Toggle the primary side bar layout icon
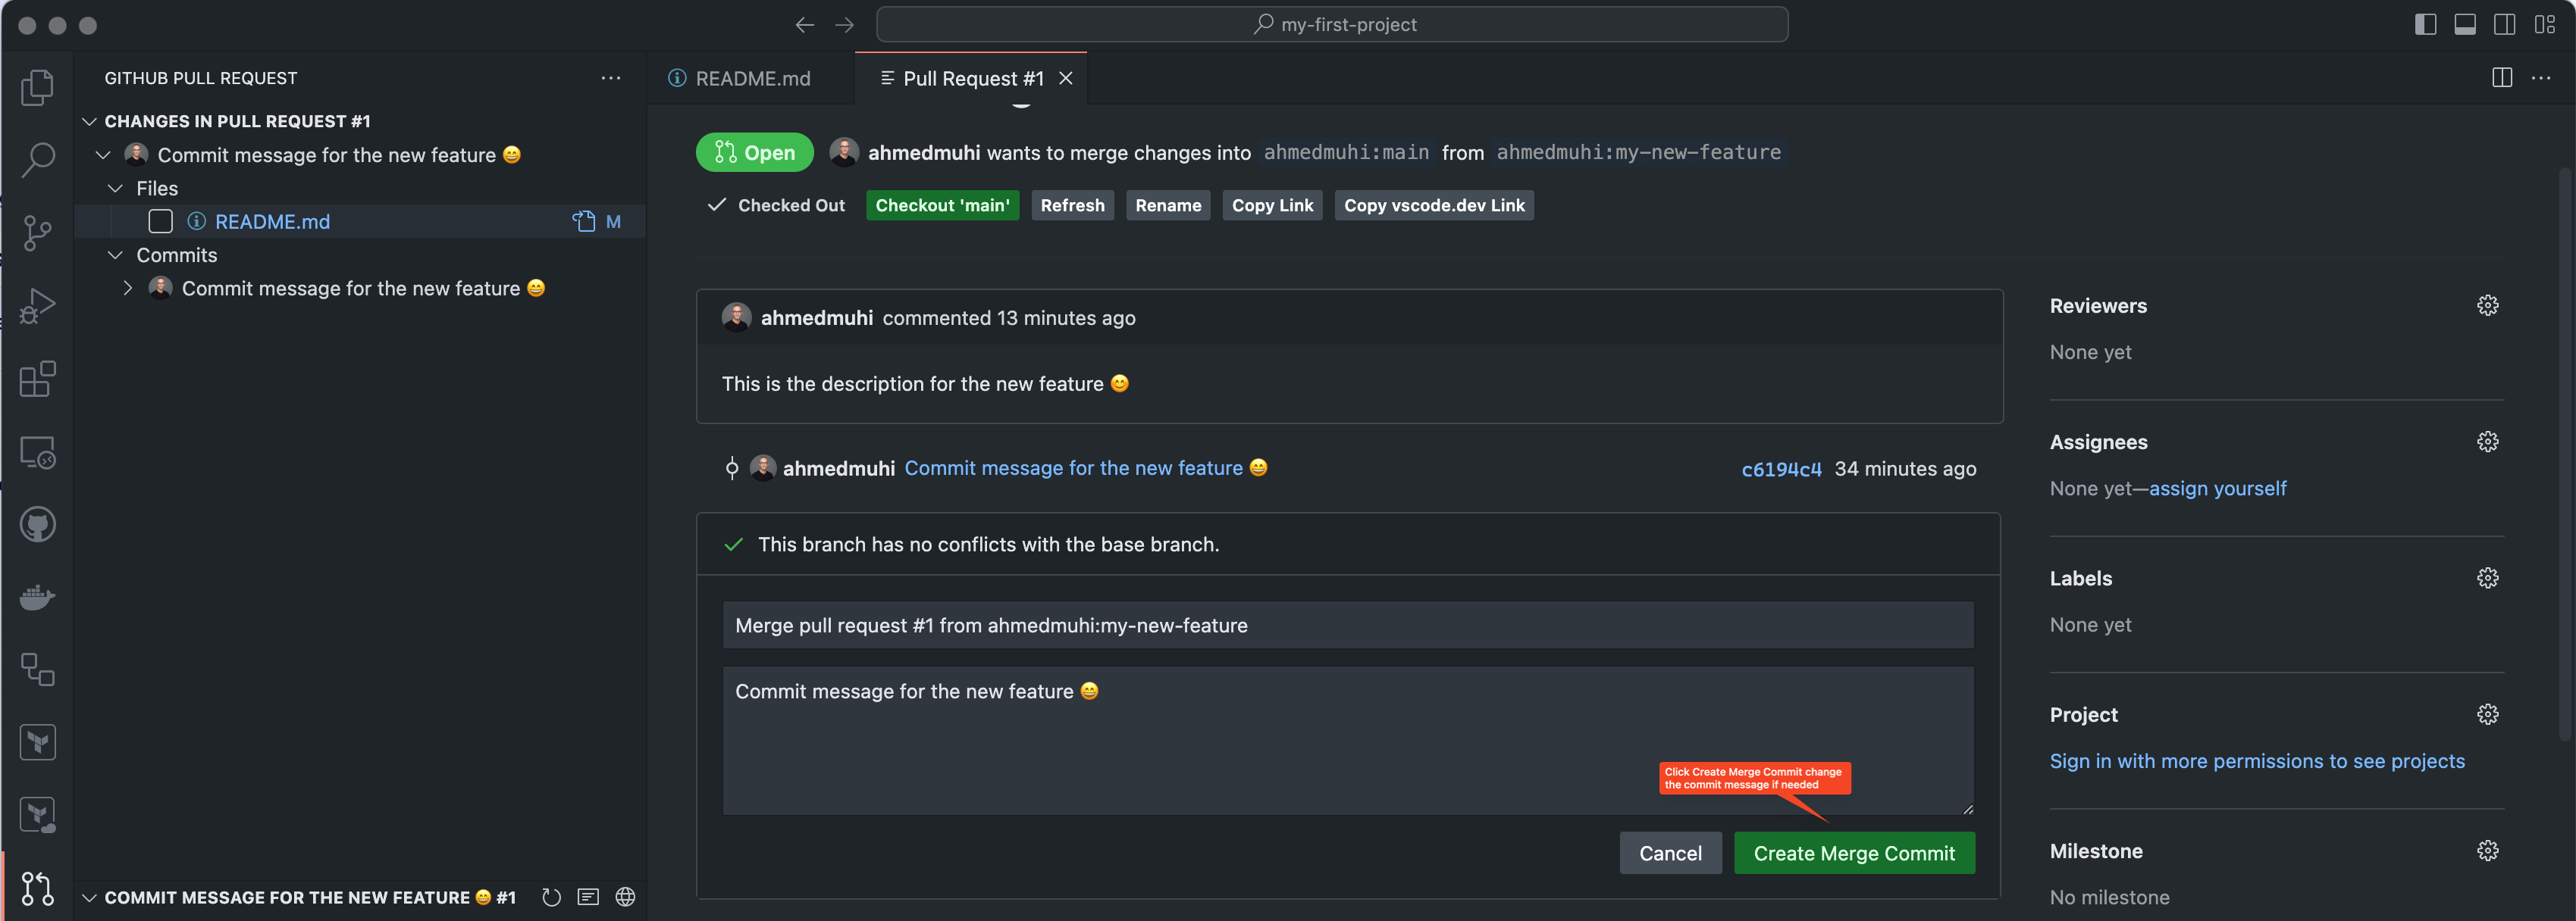The height and width of the screenshot is (921, 2576). point(2425,24)
